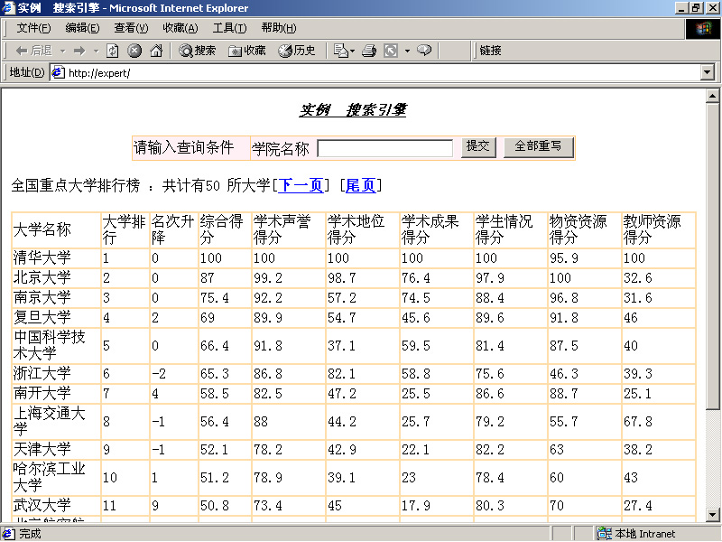Open the 工具(T) menu

230,28
